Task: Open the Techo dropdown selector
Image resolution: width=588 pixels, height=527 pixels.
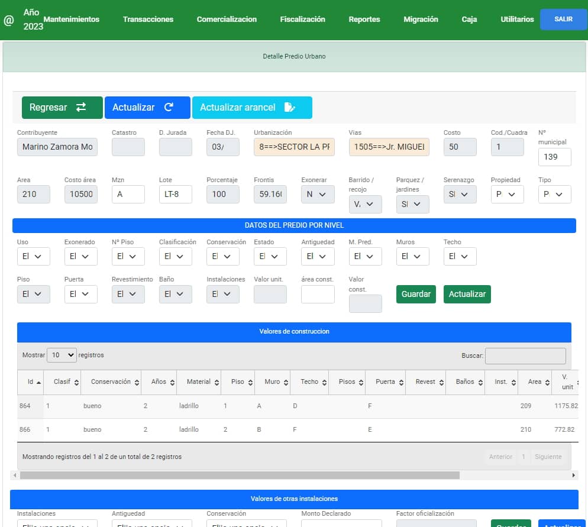Action: pyautogui.click(x=460, y=256)
